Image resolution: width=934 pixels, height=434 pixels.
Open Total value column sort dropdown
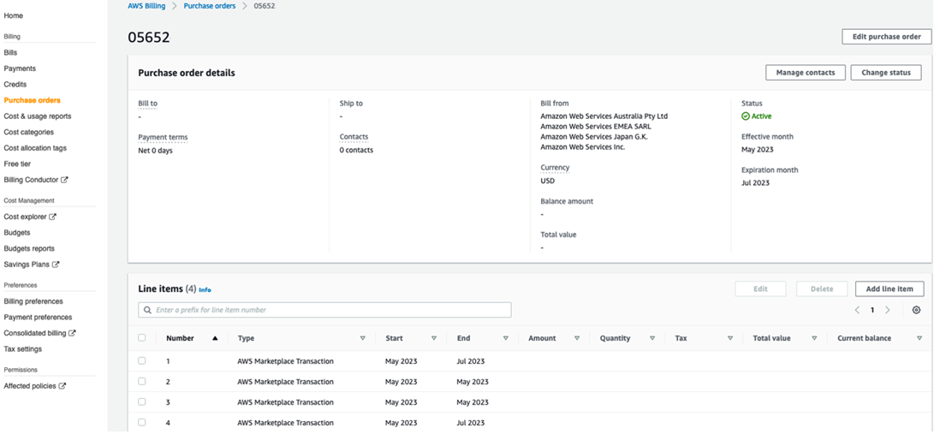[814, 338]
